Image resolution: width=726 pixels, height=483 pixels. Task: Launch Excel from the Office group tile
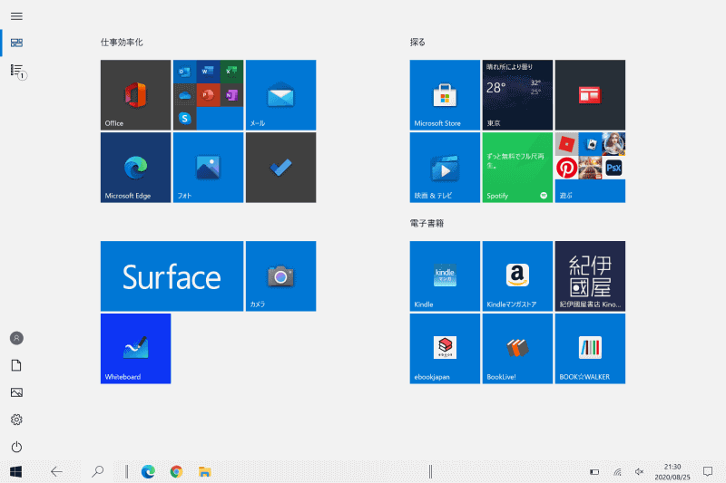coord(231,72)
